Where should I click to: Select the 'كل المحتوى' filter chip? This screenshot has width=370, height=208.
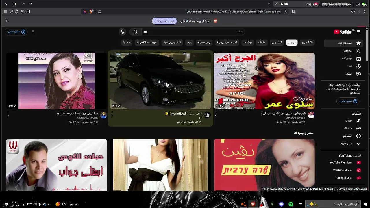(x=307, y=42)
